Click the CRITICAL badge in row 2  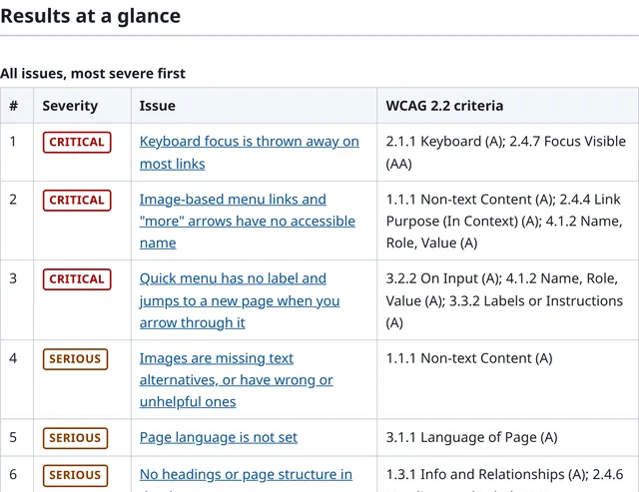pyautogui.click(x=77, y=201)
